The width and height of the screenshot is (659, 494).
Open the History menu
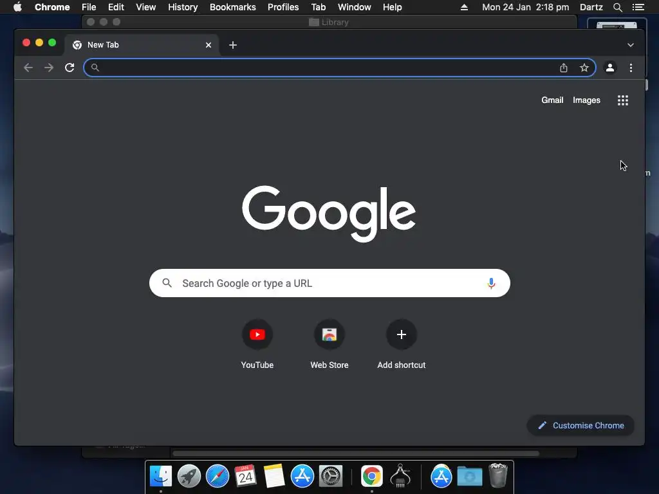coord(183,7)
